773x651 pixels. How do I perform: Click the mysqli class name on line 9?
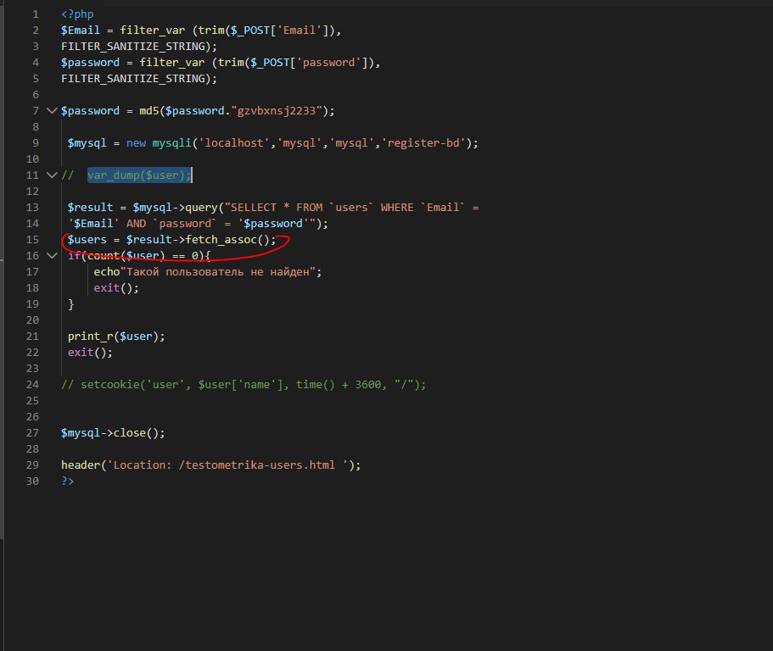(171, 143)
